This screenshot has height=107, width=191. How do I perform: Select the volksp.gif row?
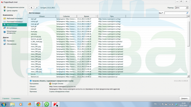click(107, 21)
